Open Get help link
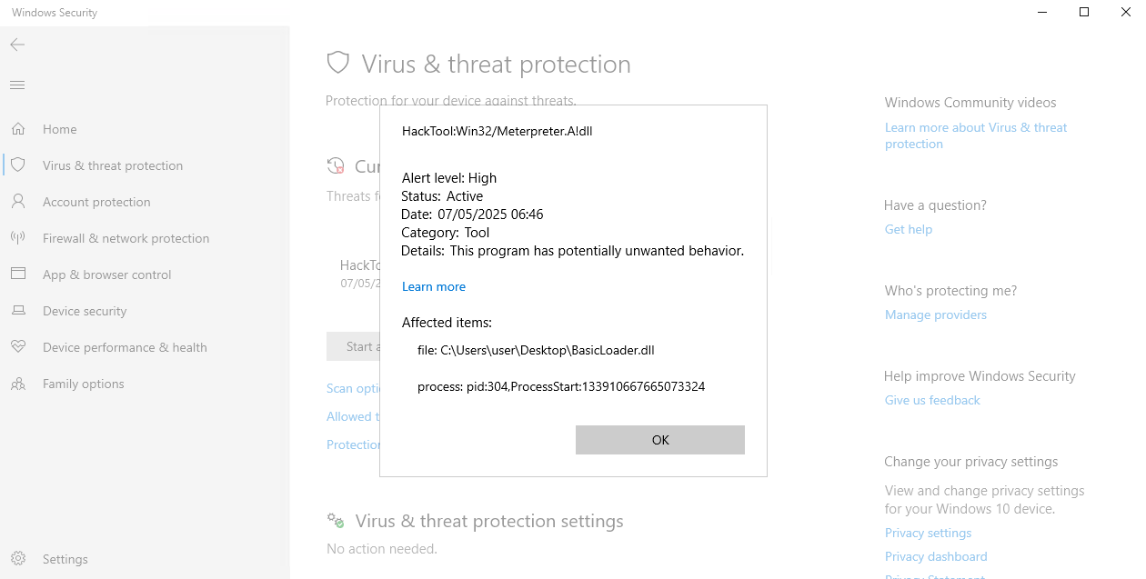This screenshot has width=1146, height=579. tap(909, 229)
